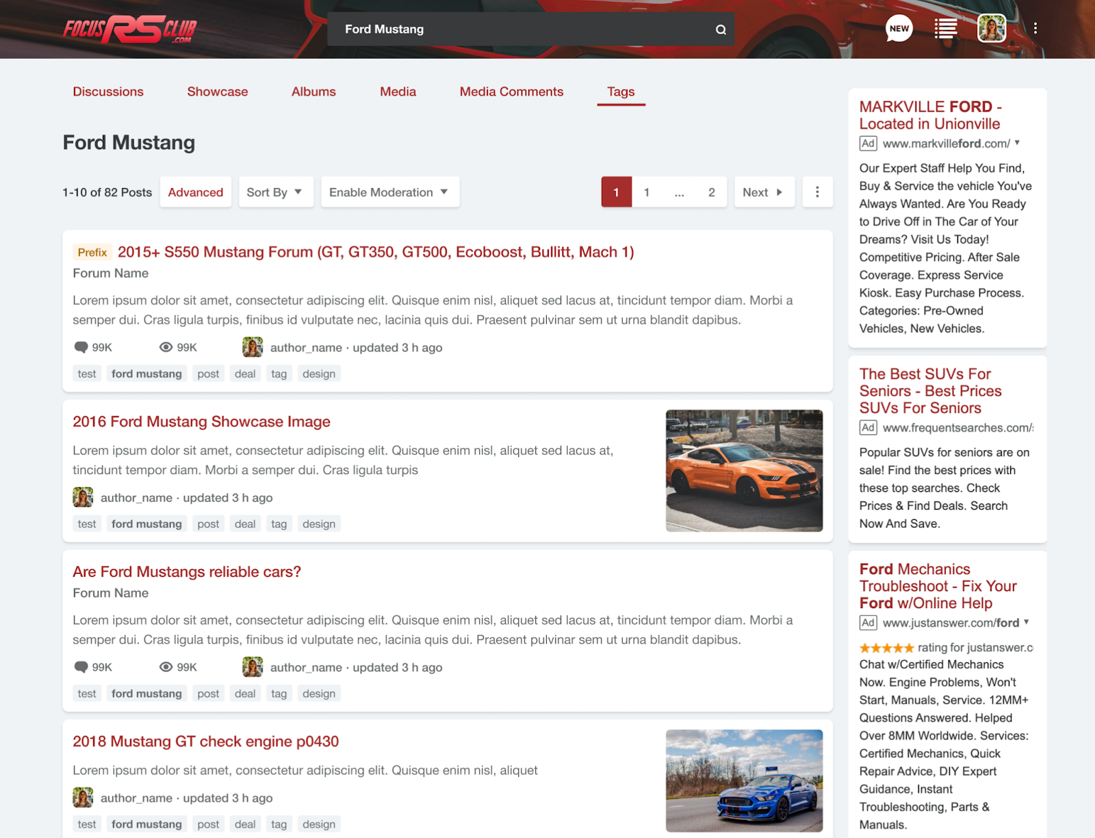Image resolution: width=1095 pixels, height=838 pixels.
Task: Open the header three-dot menu
Action: click(1035, 28)
